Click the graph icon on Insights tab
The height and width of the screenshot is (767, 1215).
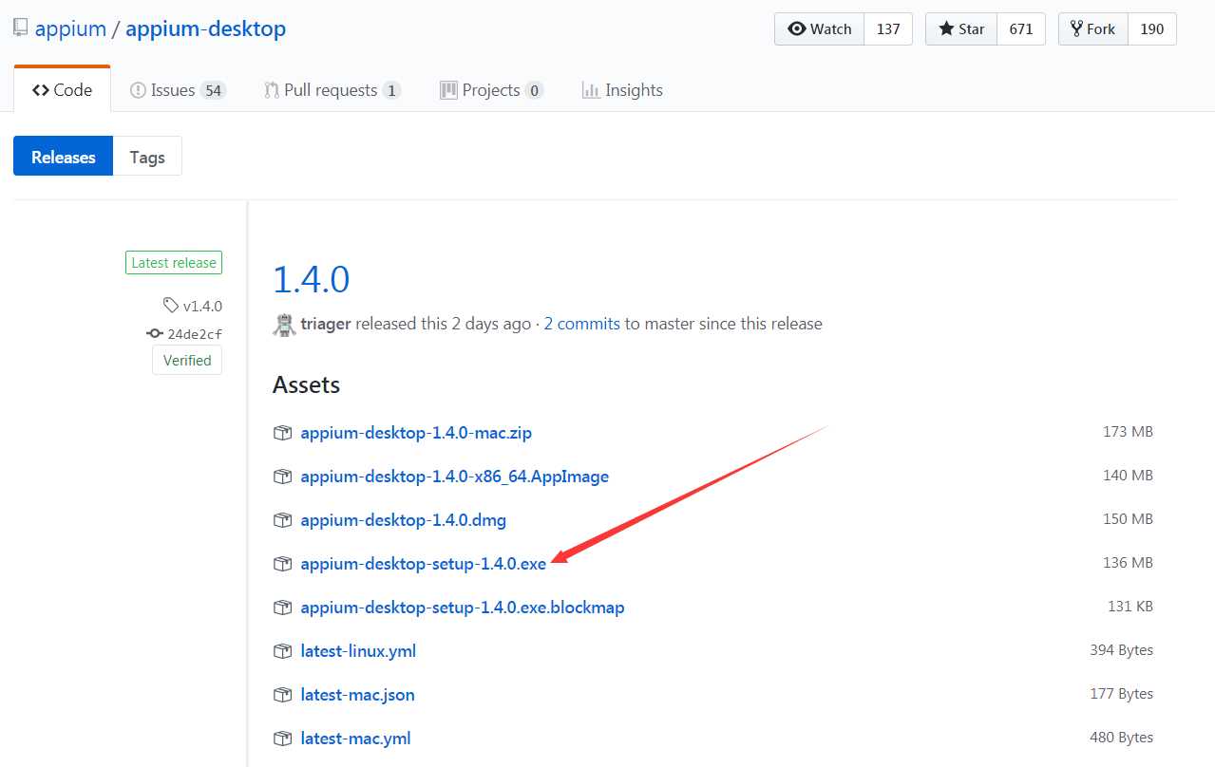pos(591,90)
